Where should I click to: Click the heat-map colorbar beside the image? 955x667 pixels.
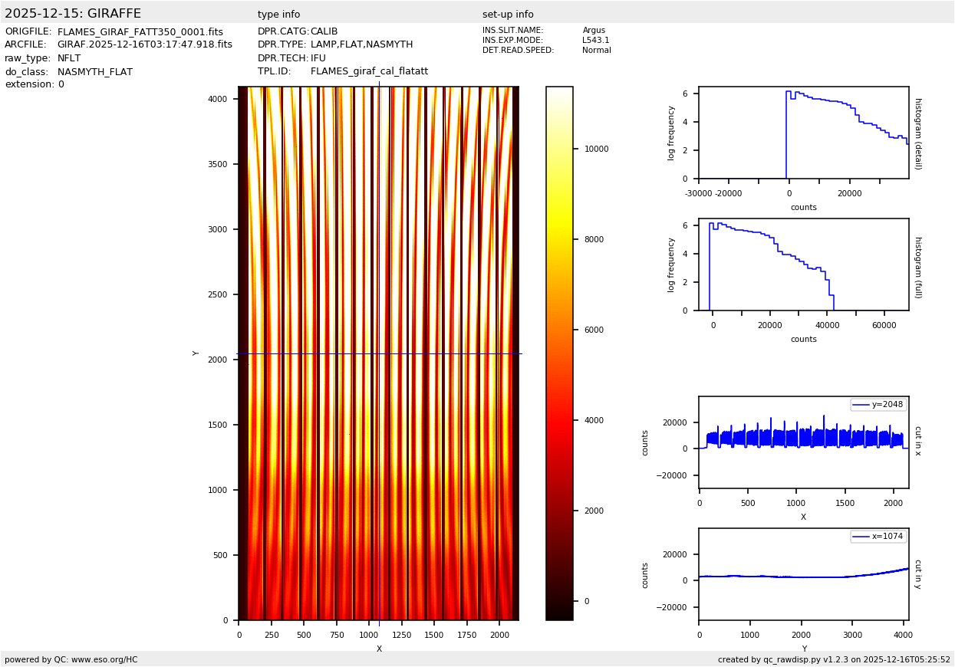(559, 353)
